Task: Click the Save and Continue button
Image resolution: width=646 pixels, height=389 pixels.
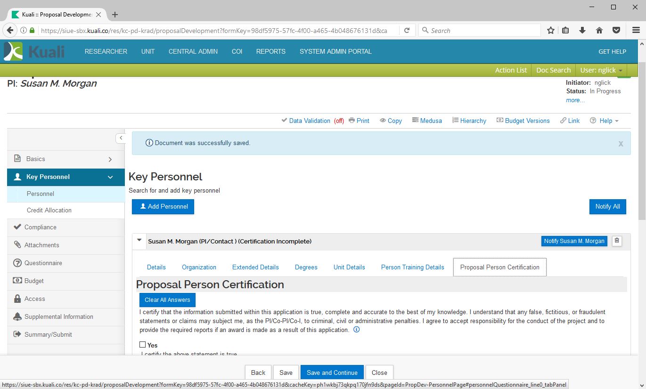Action: pyautogui.click(x=332, y=373)
